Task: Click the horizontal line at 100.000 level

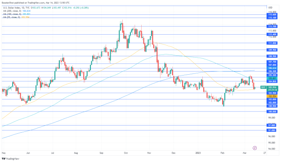Action: tap(134, 112)
